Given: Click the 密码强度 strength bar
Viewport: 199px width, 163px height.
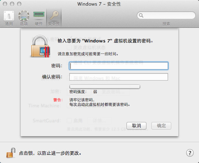Looking at the screenshot, I should pyautogui.click(x=105, y=87).
